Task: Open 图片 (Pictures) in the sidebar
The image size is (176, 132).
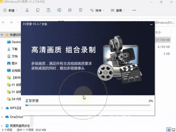Action: click(12, 63)
